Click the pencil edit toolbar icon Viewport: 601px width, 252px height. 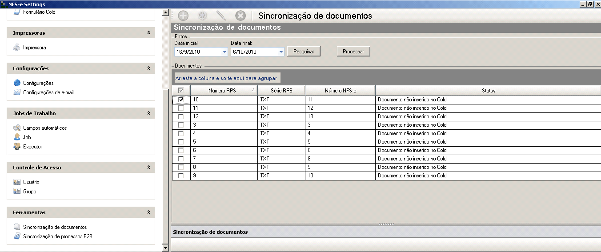pos(221,16)
